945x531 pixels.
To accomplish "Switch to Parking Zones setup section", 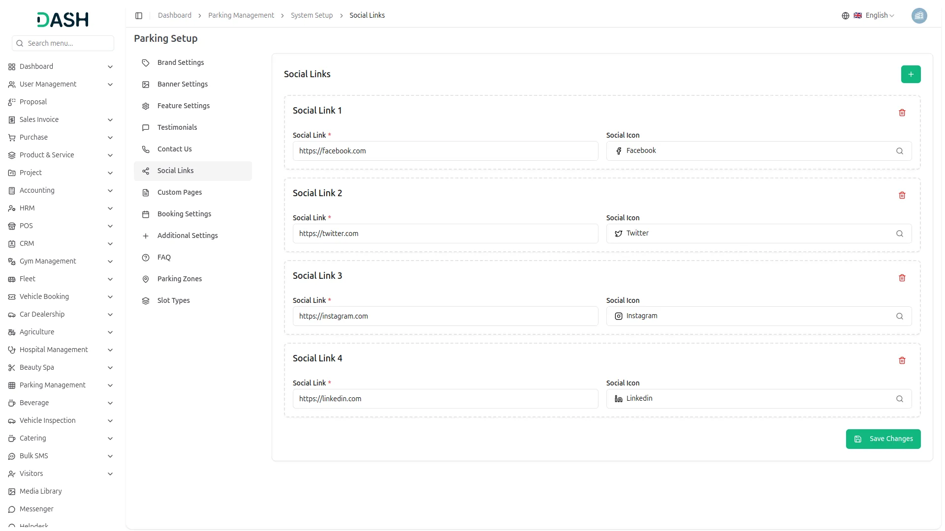I will 179,279.
